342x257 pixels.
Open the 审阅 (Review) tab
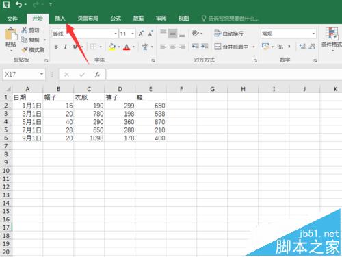coord(161,19)
